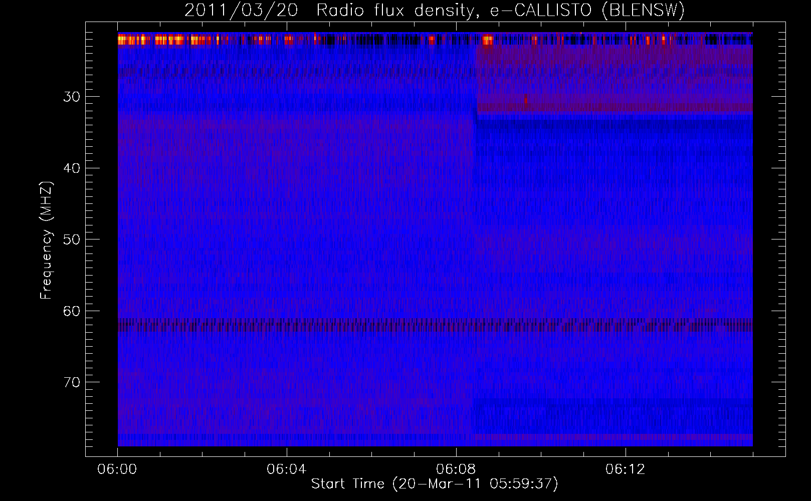
Task: Click the 50 frequency tick label
Action: point(72,239)
